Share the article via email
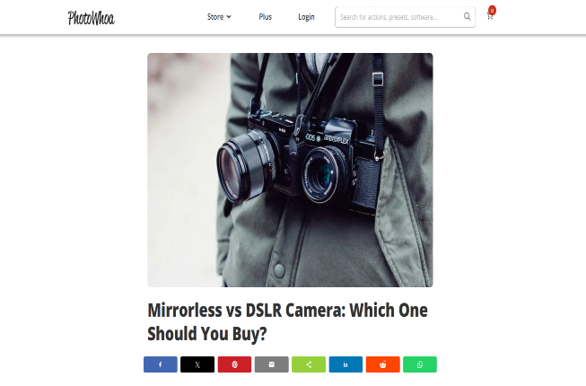Screen dimensions: 586x386 coord(272,364)
